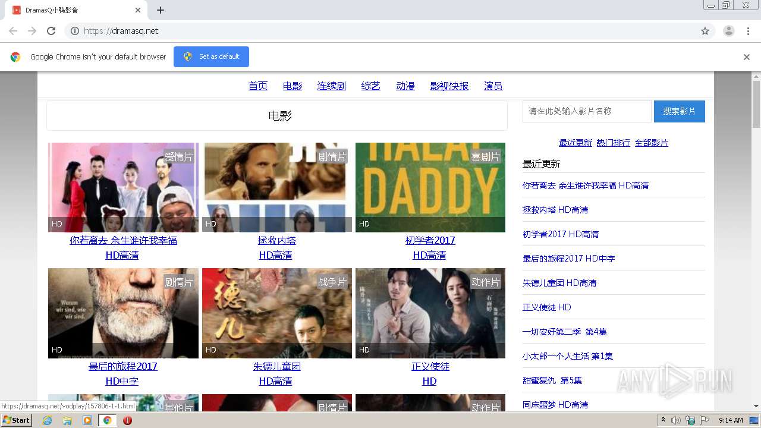Click title link 正义使徒 under poster
761x428 pixels.
(x=430, y=366)
